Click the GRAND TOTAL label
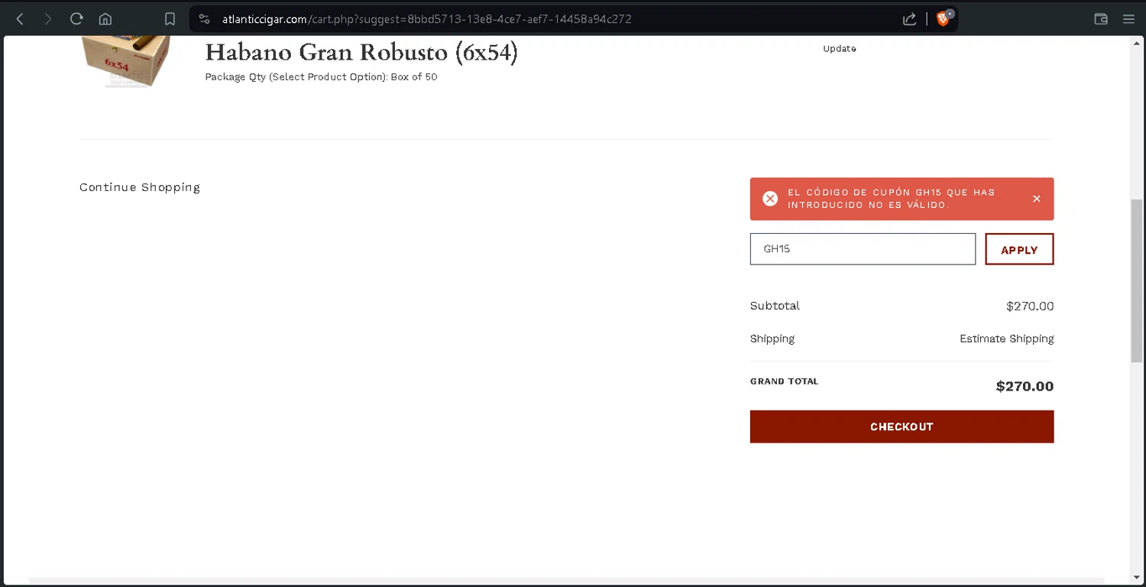The width and height of the screenshot is (1146, 587). click(x=784, y=381)
